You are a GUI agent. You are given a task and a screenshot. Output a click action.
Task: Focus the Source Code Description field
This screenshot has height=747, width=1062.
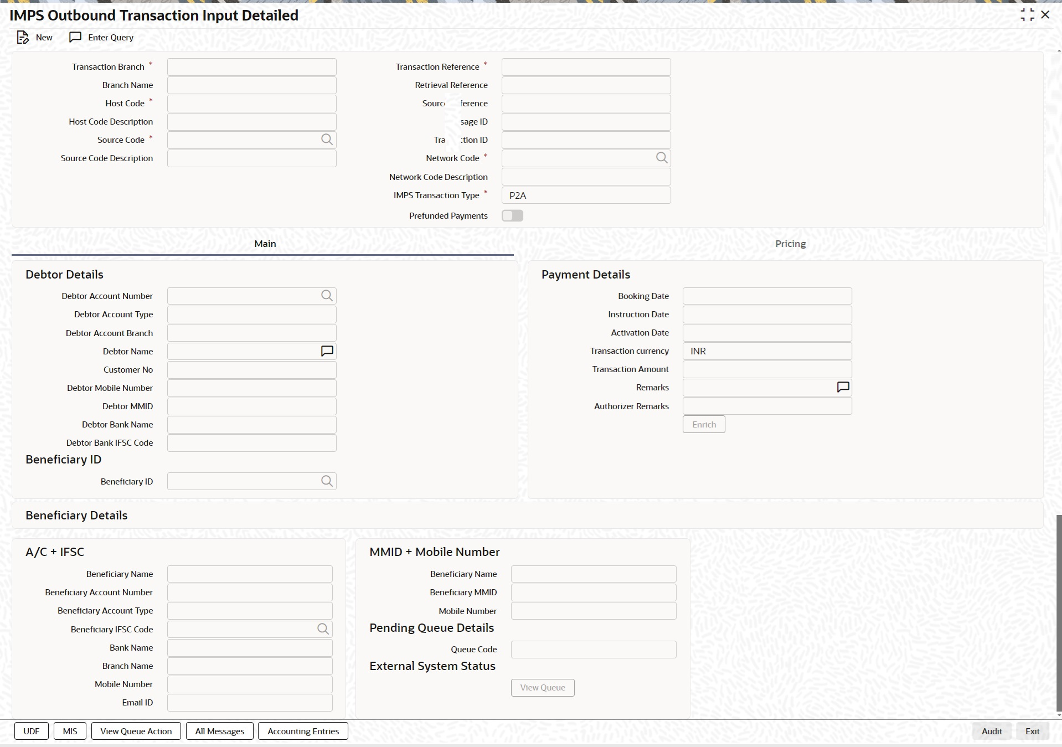coord(252,158)
